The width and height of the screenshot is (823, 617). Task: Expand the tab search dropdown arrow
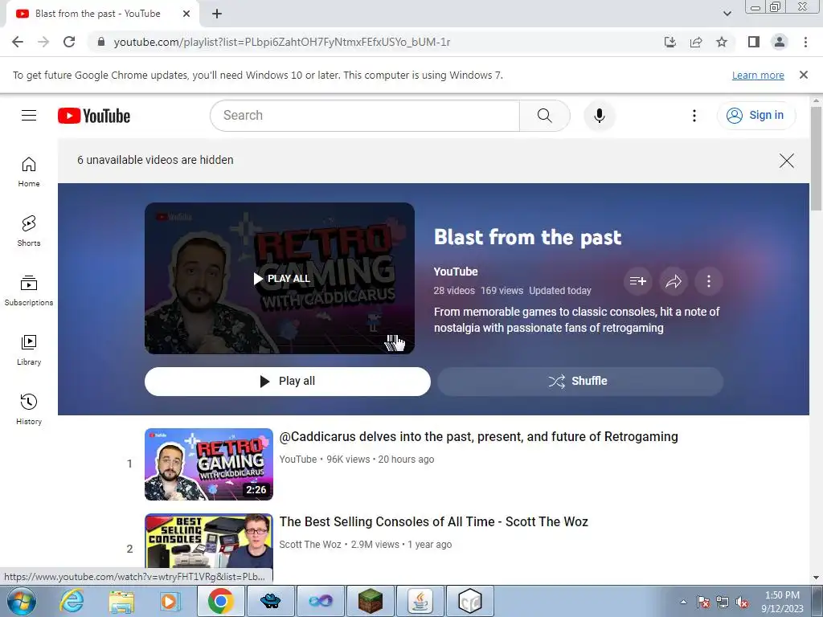coord(727,14)
